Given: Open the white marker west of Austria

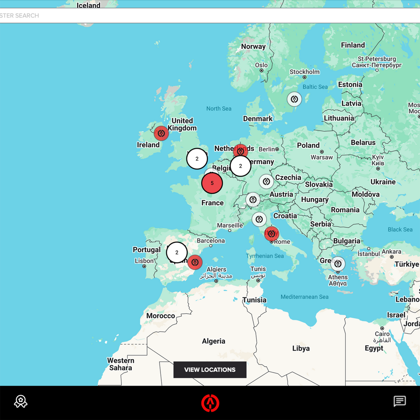Looking at the screenshot, I should pyautogui.click(x=253, y=199).
